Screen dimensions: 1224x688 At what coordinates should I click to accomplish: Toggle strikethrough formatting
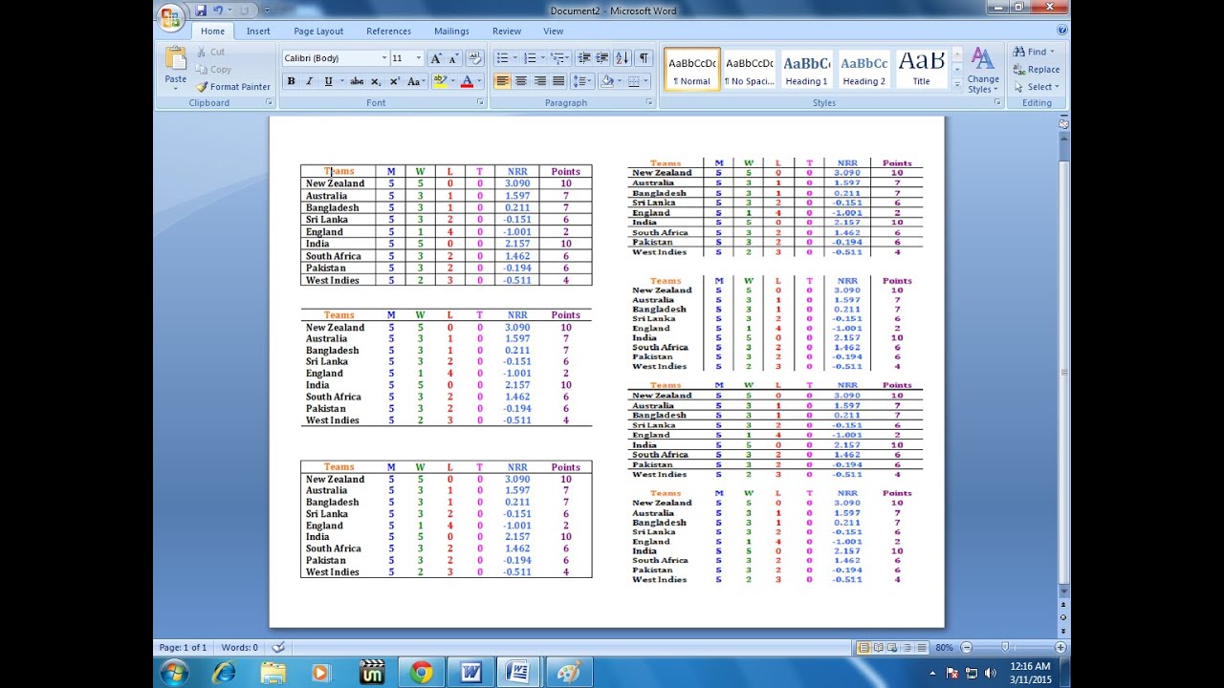(357, 81)
